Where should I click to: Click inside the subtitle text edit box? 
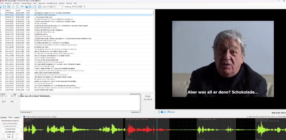pos(80,103)
